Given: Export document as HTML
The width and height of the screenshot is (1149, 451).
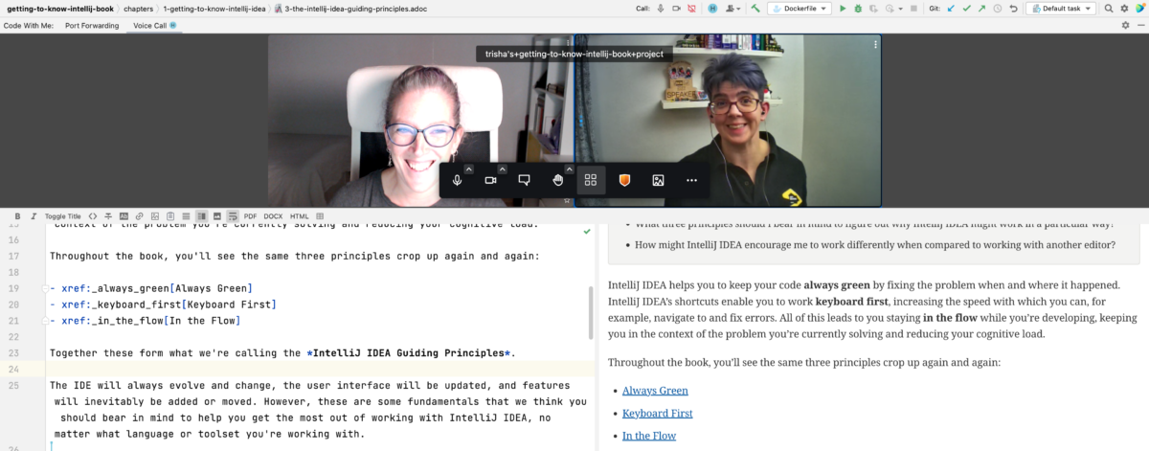Looking at the screenshot, I should coord(300,216).
